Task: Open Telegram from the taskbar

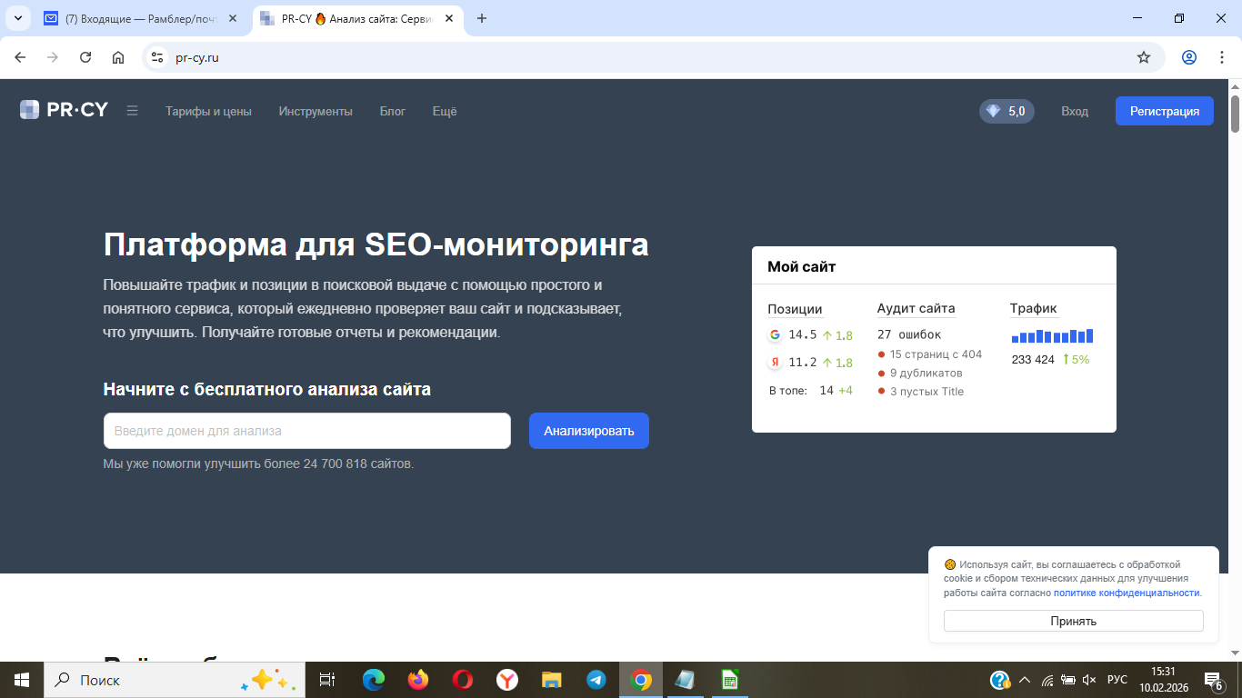Action: (596, 680)
